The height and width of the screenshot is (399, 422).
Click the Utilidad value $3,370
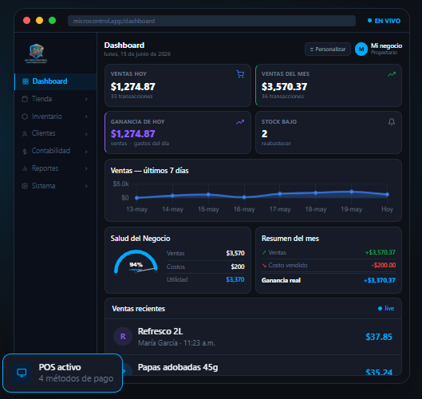click(x=235, y=279)
